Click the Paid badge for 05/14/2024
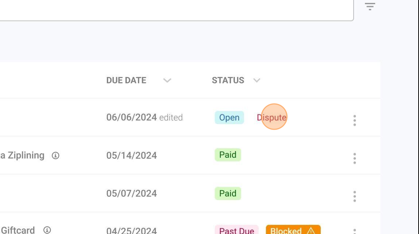Image resolution: width=419 pixels, height=234 pixels. click(x=228, y=155)
